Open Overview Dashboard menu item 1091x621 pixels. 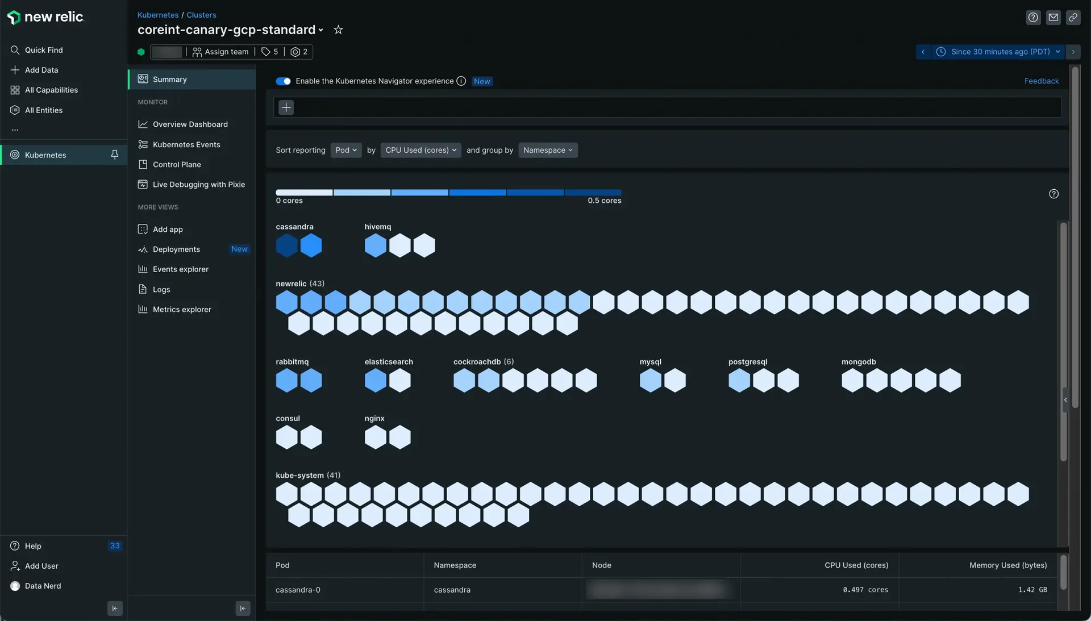[x=190, y=124]
